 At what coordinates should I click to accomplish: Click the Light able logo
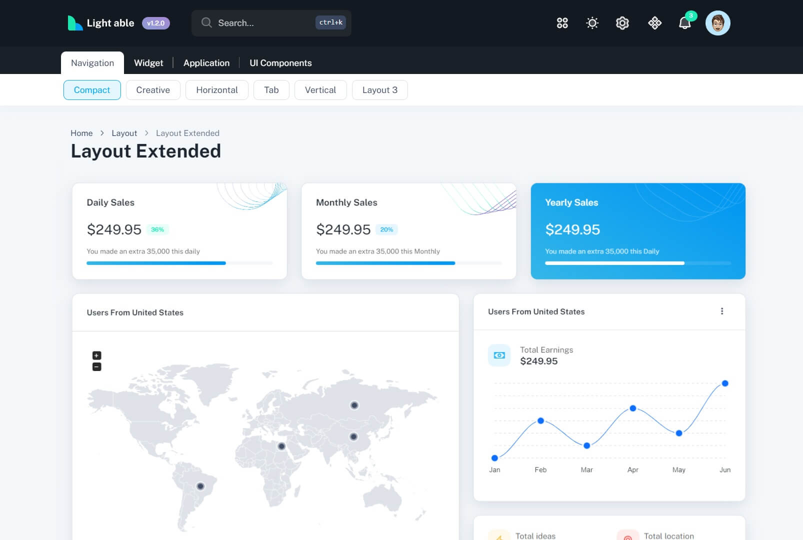[101, 23]
